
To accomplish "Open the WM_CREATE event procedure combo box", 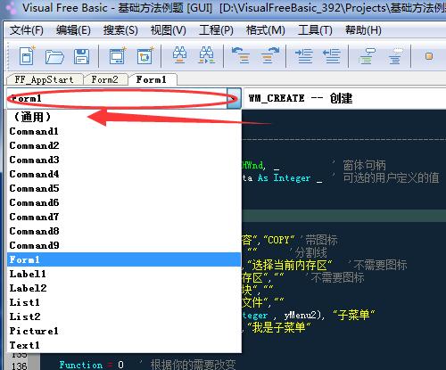I will pos(345,98).
